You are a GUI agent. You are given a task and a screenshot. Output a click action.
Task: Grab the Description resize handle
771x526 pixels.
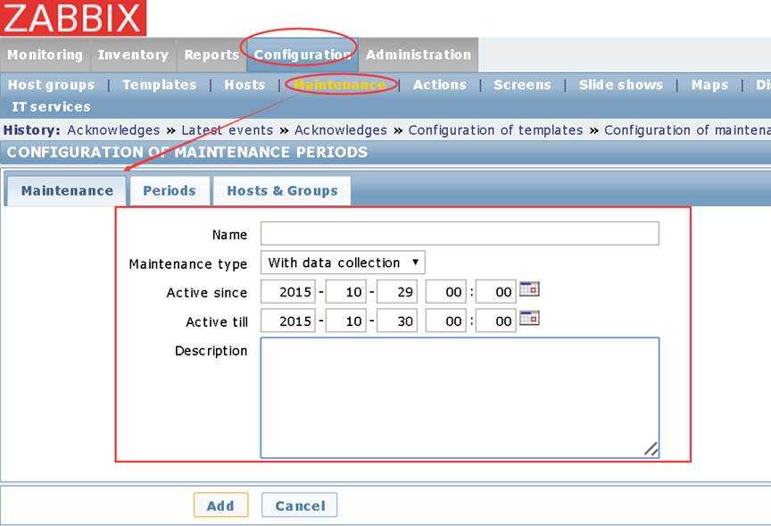click(x=651, y=449)
